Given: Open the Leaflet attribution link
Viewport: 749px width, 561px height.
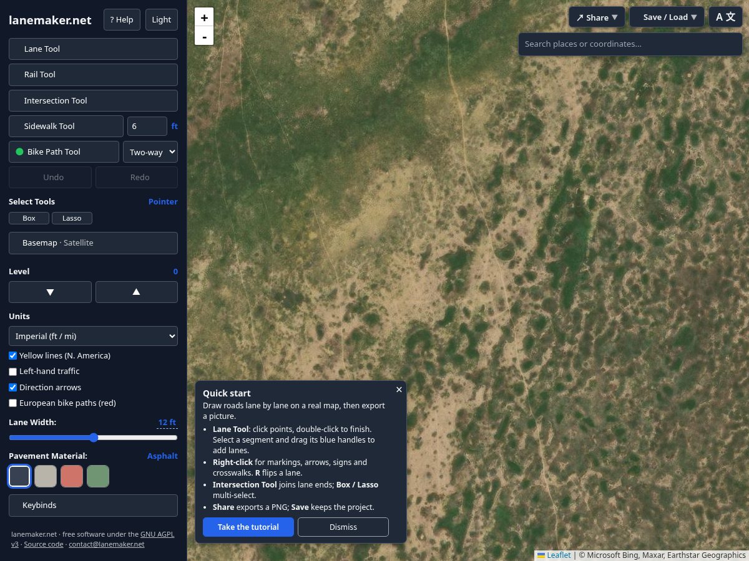Looking at the screenshot, I should pos(554,555).
